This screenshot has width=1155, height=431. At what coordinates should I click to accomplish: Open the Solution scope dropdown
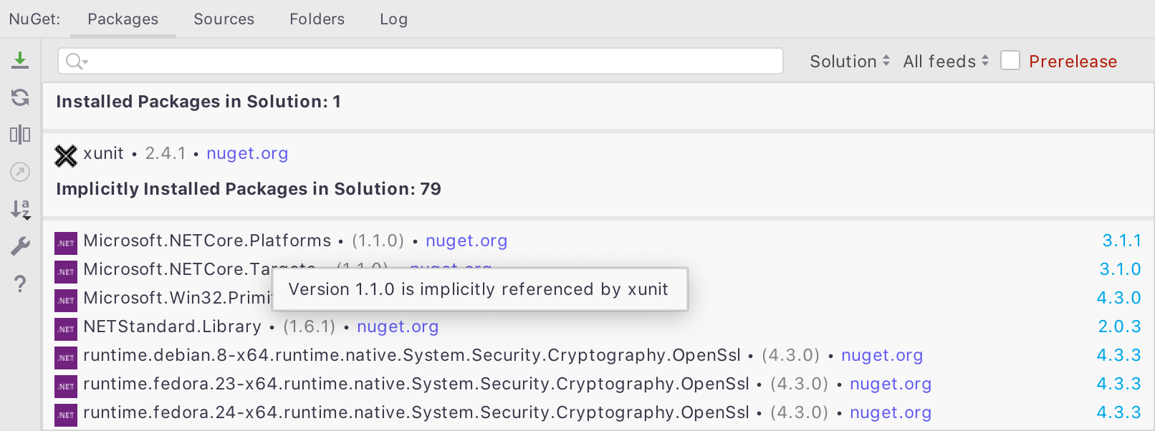850,62
